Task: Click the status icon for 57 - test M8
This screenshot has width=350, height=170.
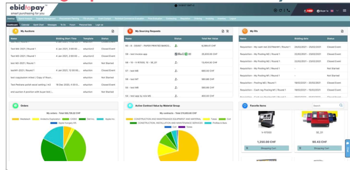Action: (x=176, y=71)
